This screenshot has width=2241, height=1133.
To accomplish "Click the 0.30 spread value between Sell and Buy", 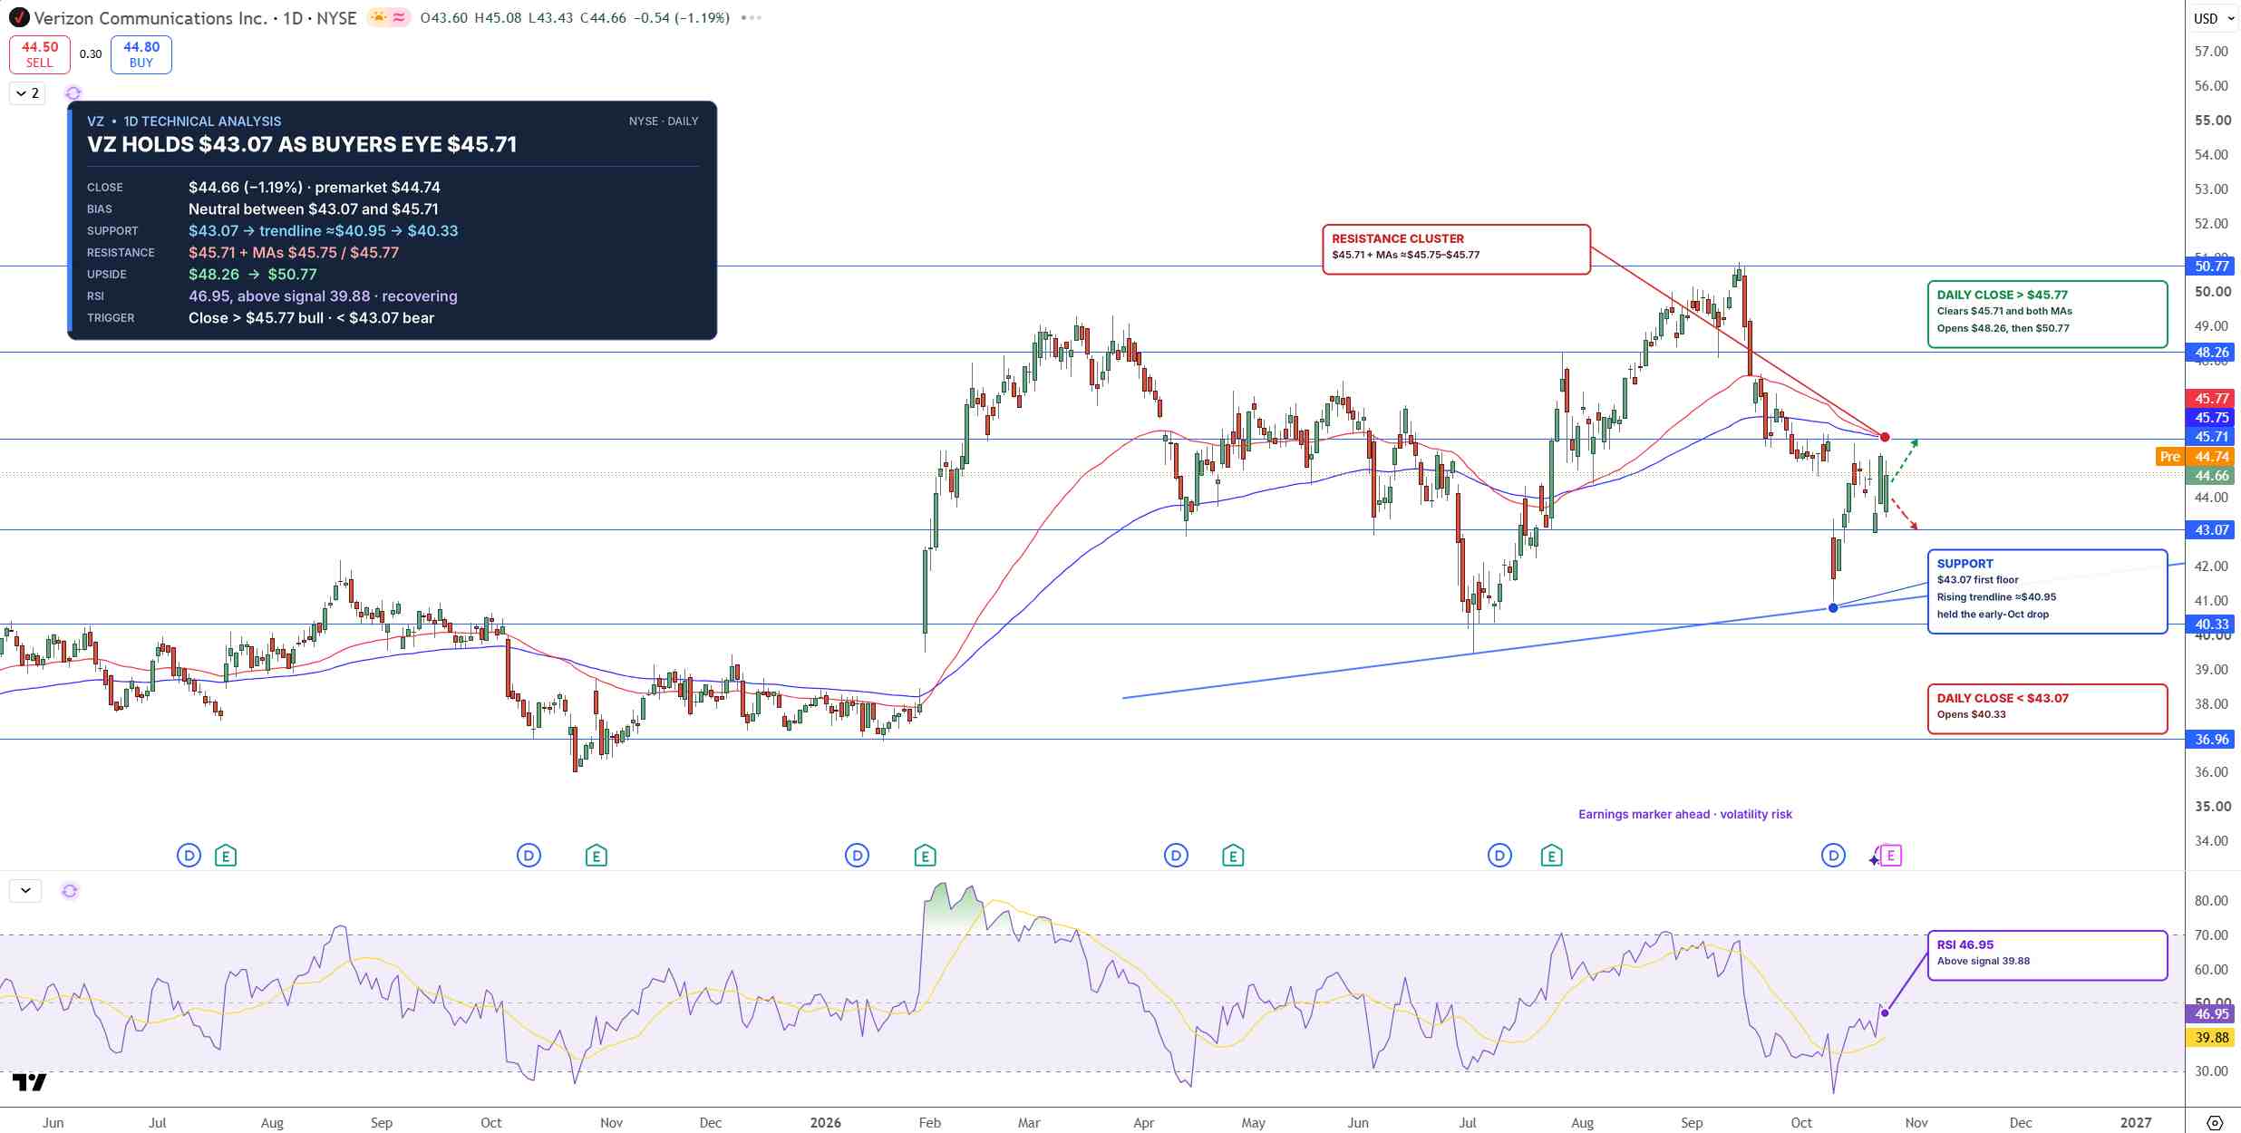I will 91,54.
